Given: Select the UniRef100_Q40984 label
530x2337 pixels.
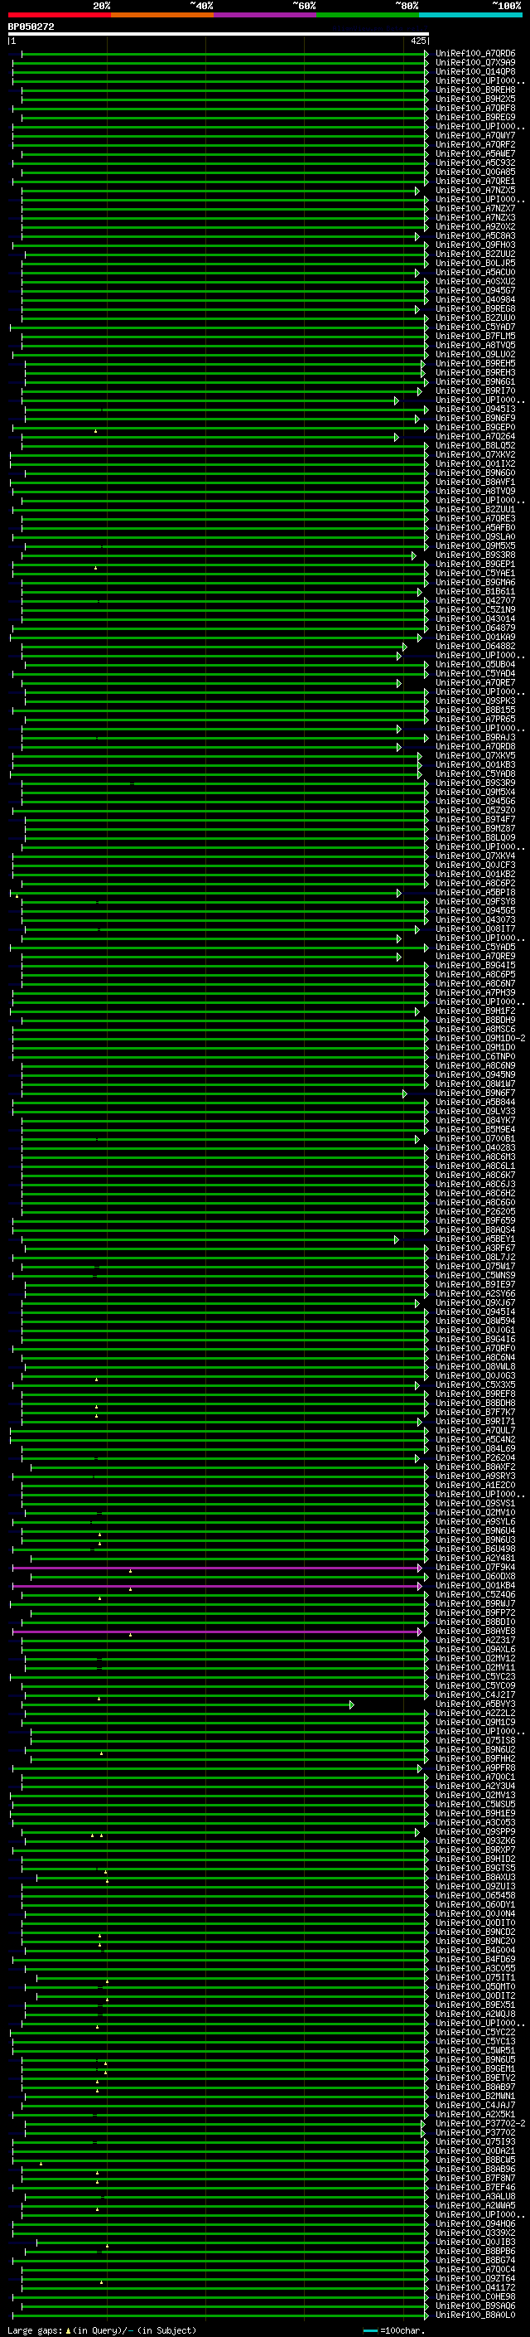Looking at the screenshot, I should click(x=475, y=299).
